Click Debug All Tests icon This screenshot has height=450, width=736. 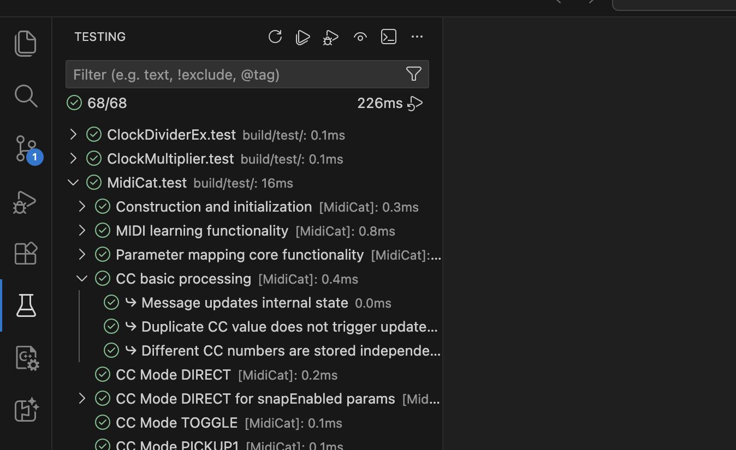(331, 37)
